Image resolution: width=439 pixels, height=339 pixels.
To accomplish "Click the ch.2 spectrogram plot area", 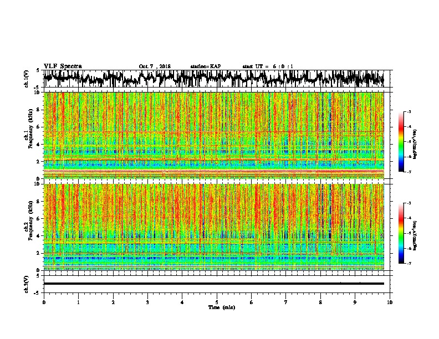I will (x=213, y=227).
